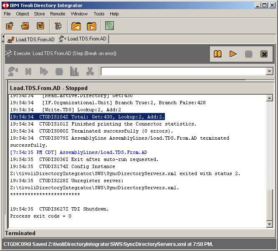Open the Tools menu

(x=99, y=14)
